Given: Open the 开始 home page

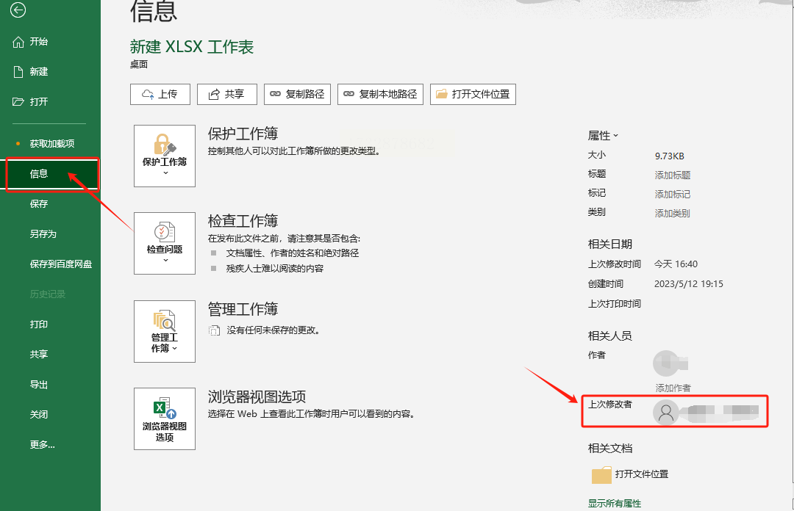Looking at the screenshot, I should pyautogui.click(x=38, y=42).
